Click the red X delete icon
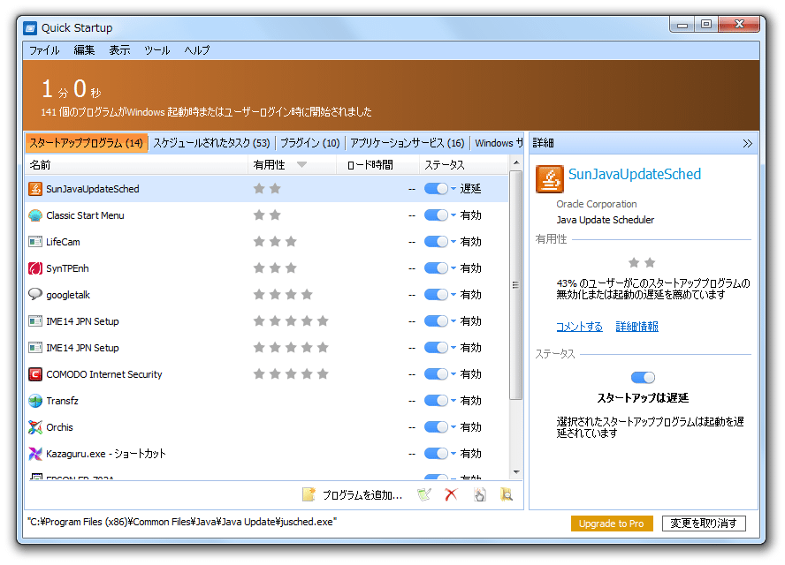This screenshot has width=785, height=565. [451, 495]
